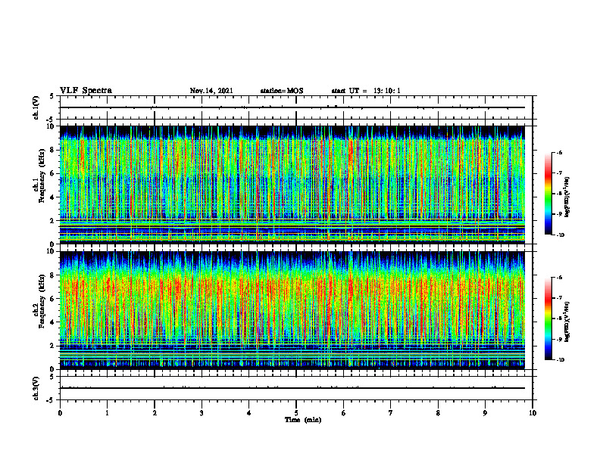Click the ch.1 colorbar legend label text

[567, 197]
